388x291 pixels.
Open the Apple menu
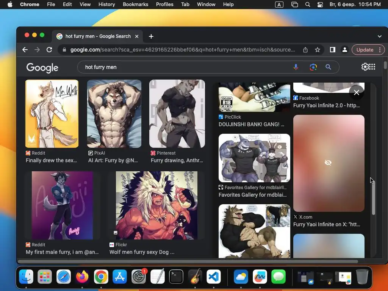10,5
